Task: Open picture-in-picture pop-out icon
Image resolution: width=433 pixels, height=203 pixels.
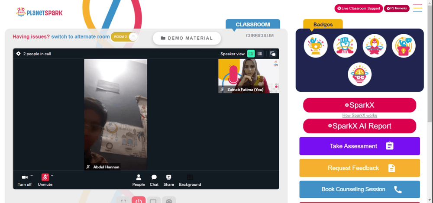Action: tap(272, 54)
